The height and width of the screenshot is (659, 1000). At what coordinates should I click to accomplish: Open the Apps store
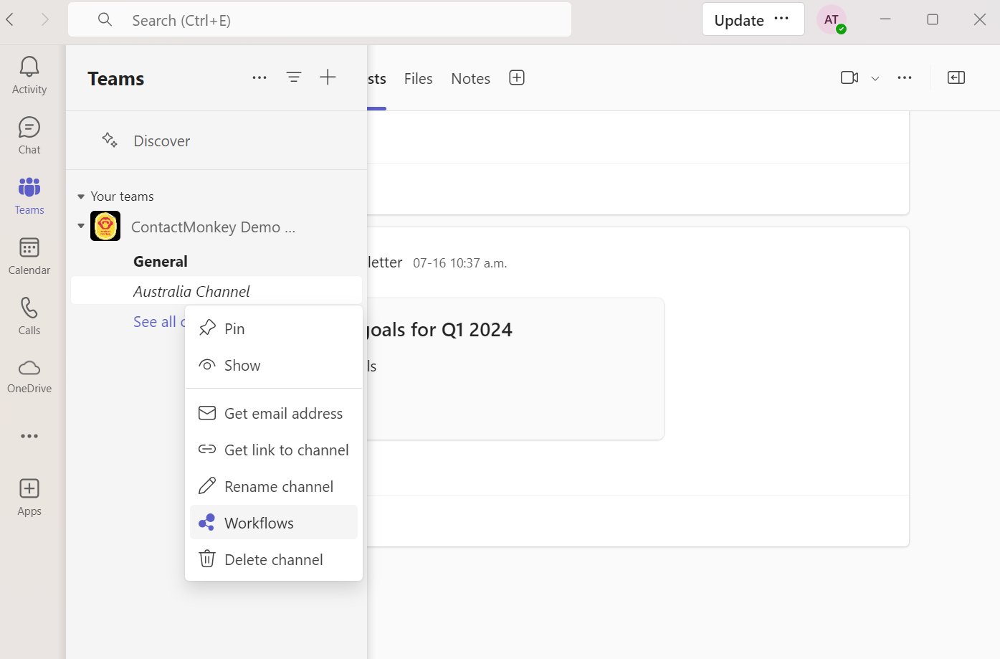click(29, 497)
